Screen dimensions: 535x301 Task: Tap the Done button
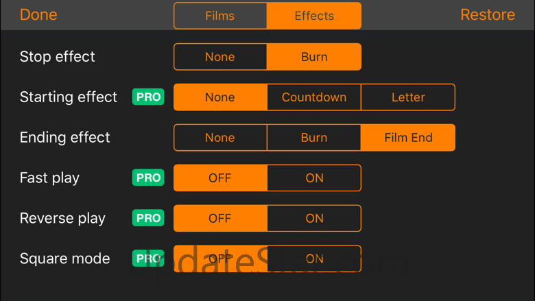[38, 15]
